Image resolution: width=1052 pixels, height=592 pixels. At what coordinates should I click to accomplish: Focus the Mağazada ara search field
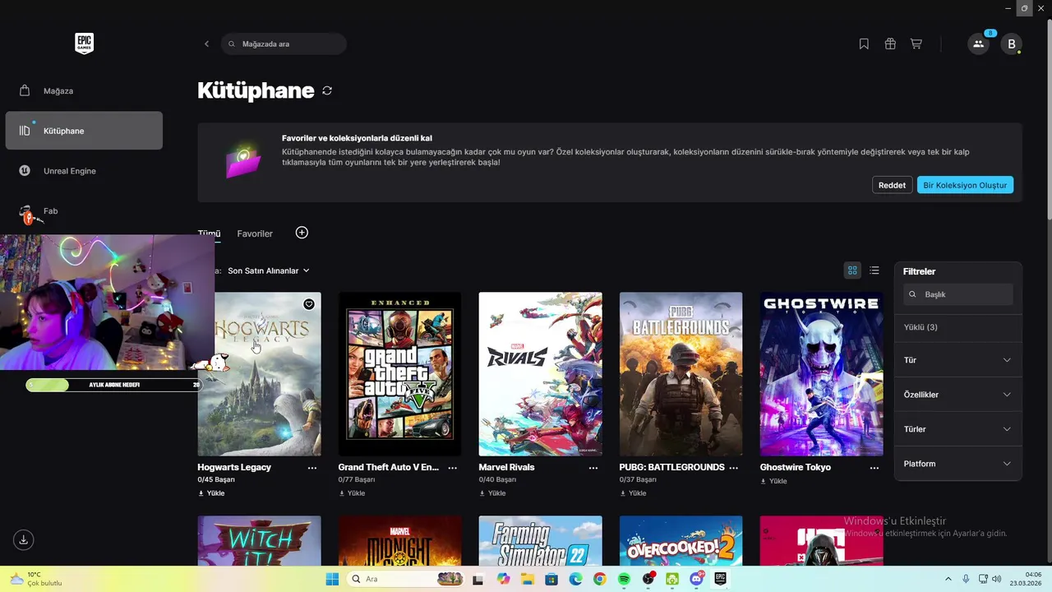point(284,44)
